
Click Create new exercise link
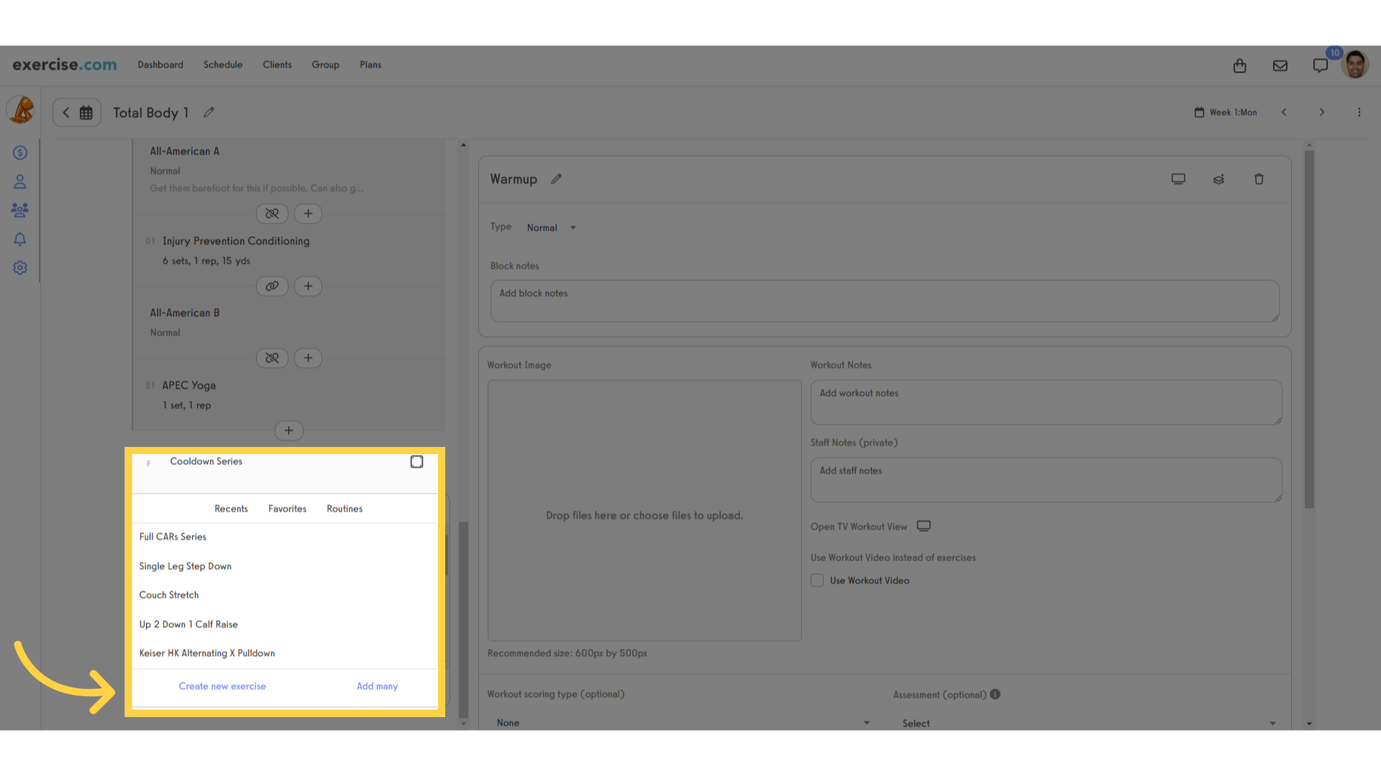tap(222, 686)
